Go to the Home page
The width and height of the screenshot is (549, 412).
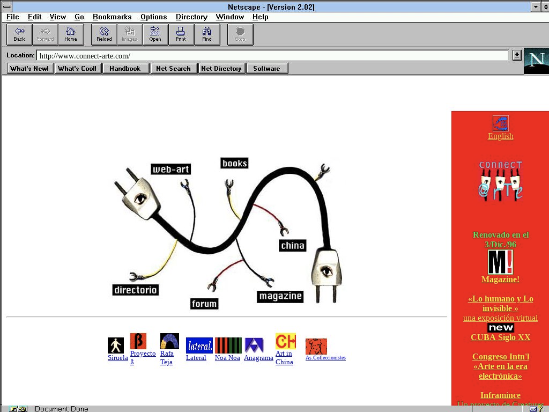71,34
